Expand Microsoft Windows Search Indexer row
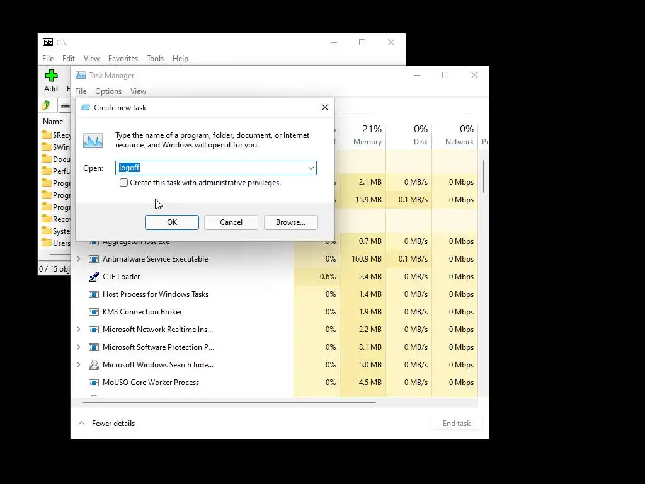This screenshot has width=645, height=484. [x=79, y=365]
